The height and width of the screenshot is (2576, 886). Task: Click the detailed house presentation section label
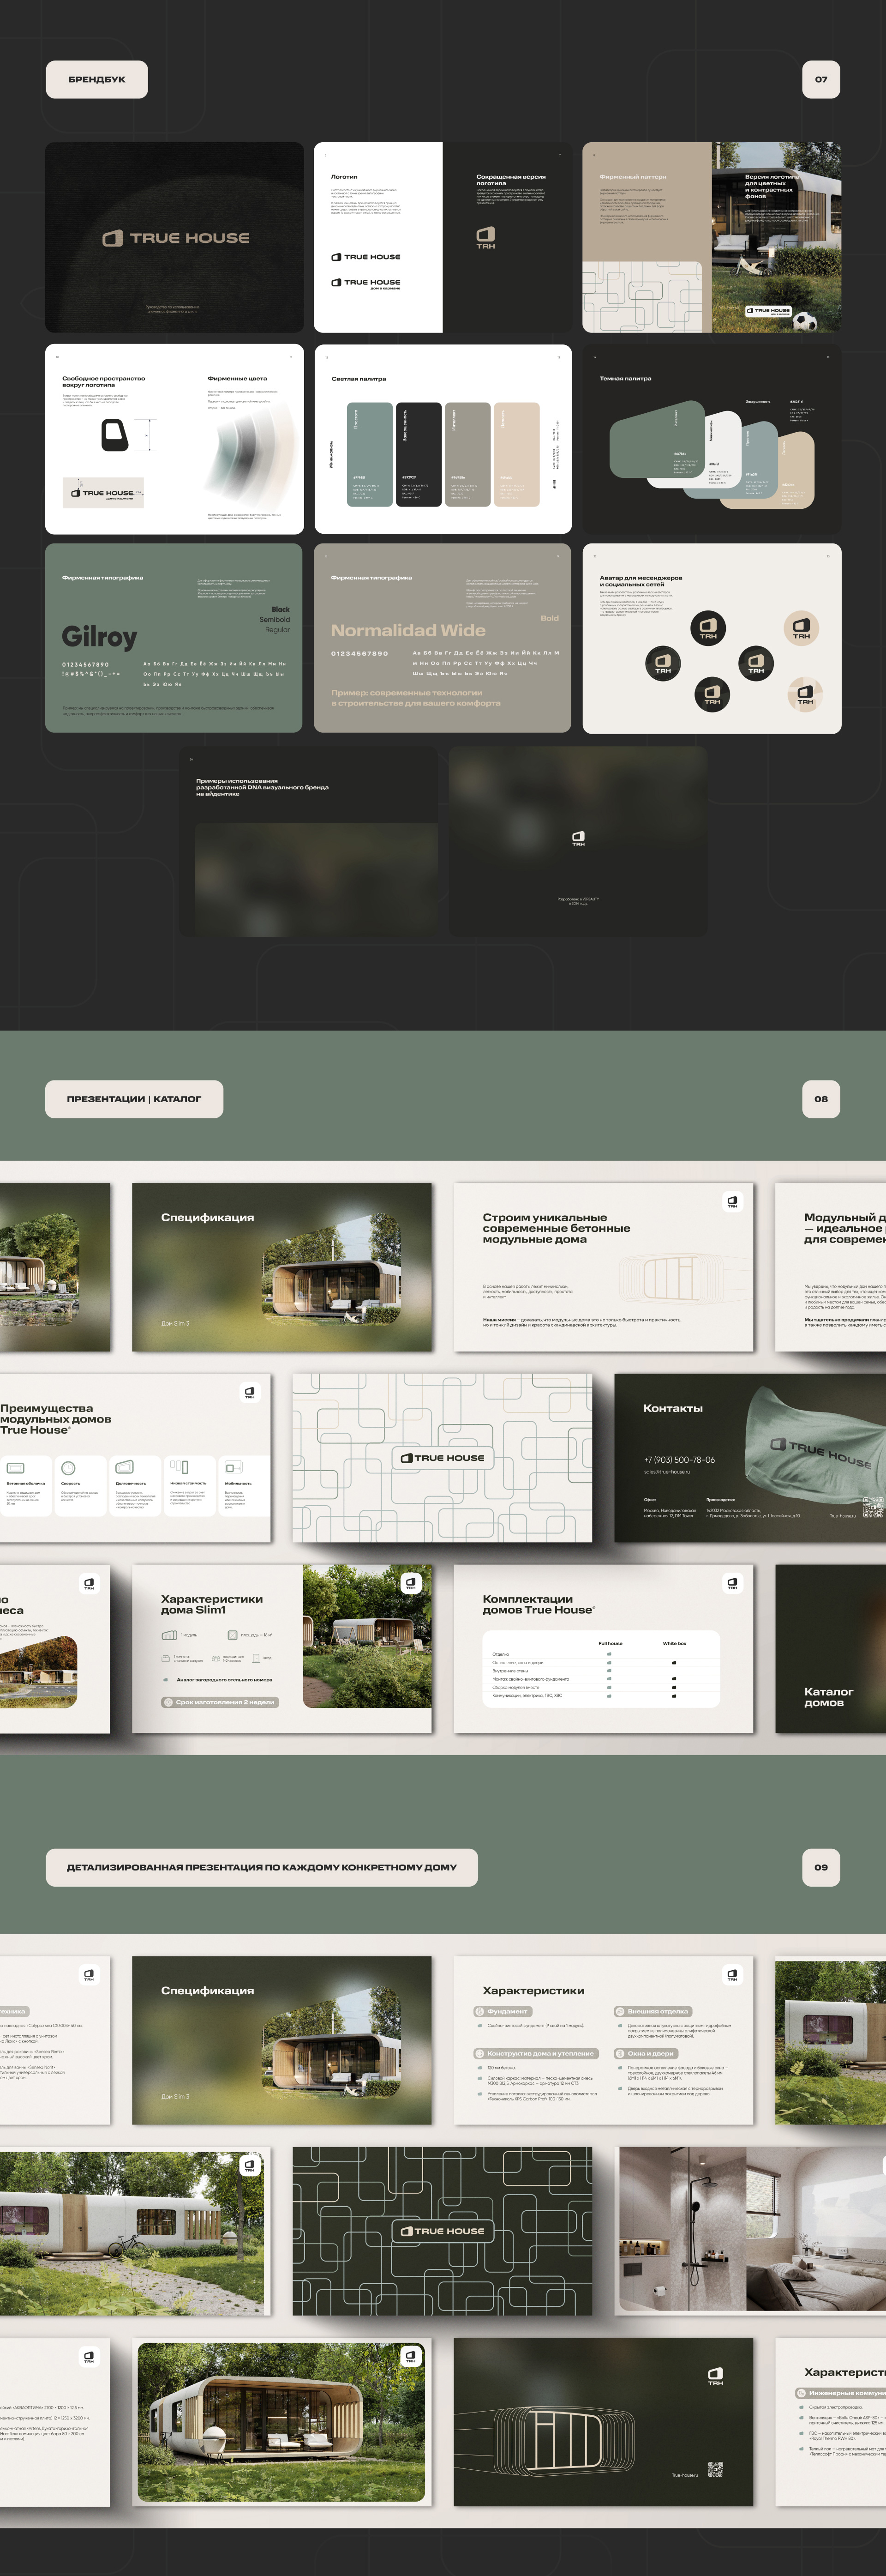(262, 1867)
